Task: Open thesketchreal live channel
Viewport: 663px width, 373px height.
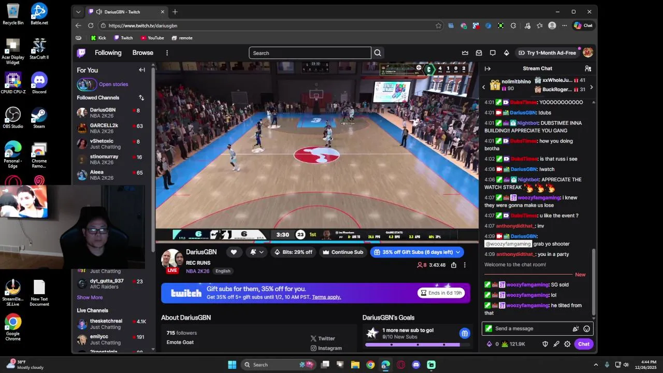Action: [x=111, y=324]
